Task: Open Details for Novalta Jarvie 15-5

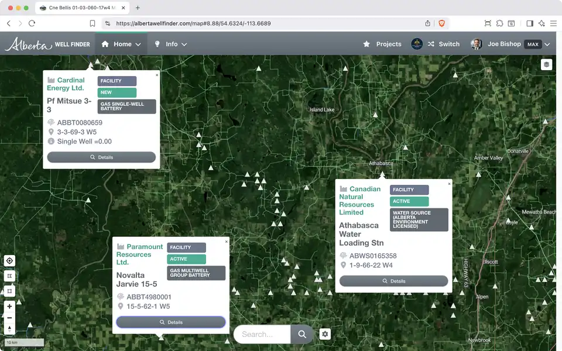Action: [x=171, y=322]
